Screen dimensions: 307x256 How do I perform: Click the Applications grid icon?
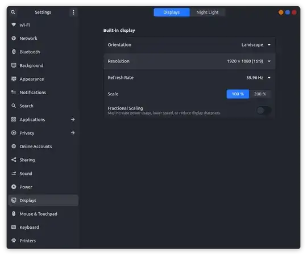(14, 119)
